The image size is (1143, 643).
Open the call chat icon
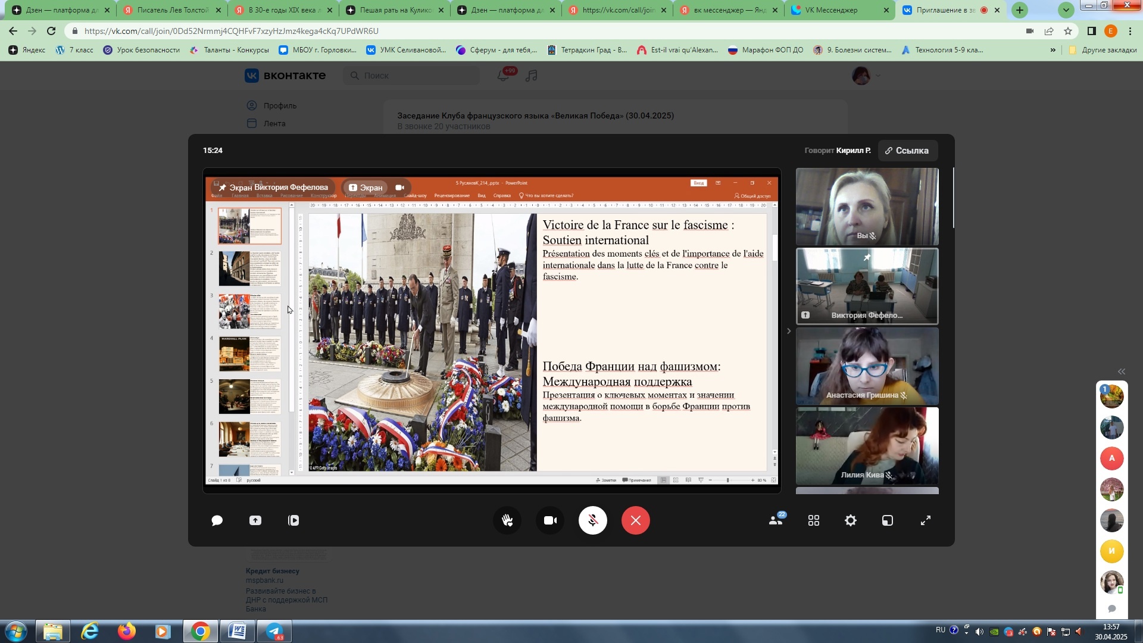click(217, 520)
